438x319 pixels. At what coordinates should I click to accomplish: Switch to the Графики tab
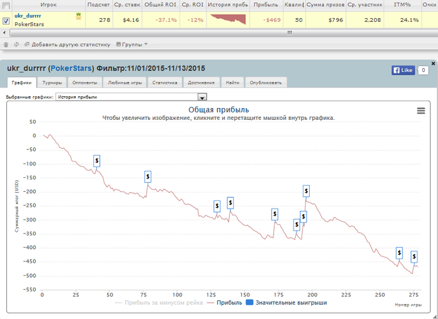click(x=21, y=83)
